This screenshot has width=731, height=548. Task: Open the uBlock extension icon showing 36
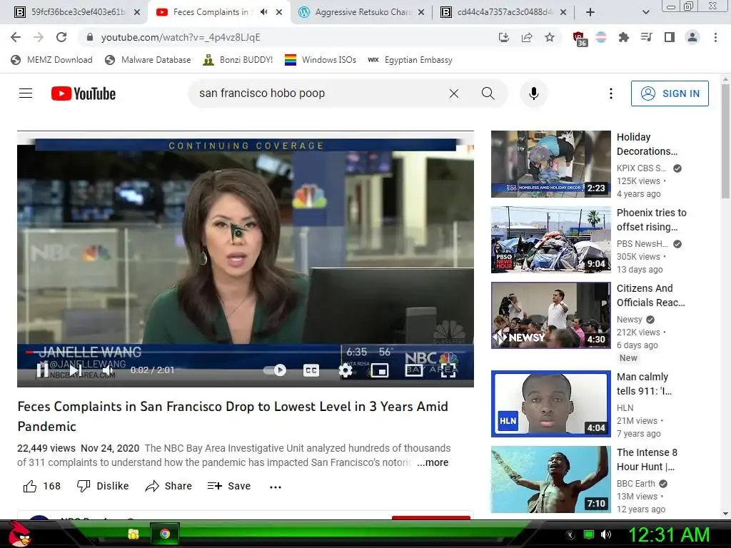pos(579,39)
